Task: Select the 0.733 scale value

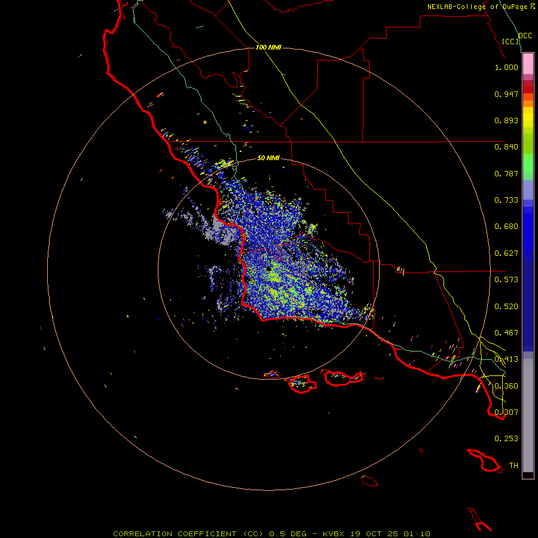Action: (x=506, y=200)
